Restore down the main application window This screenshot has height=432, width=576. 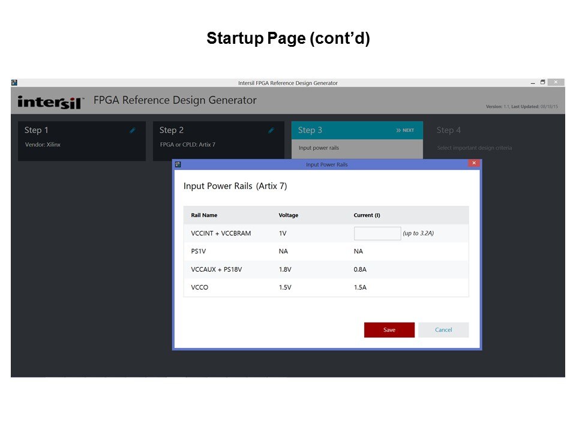pos(542,82)
